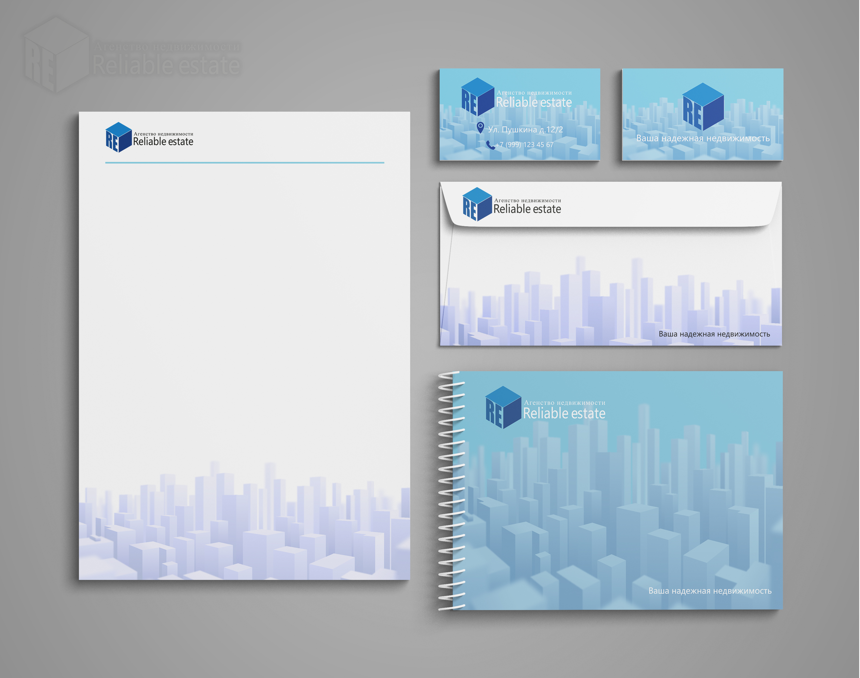Select "Reliable estate" on the notebook cover
The image size is (860, 678).
[x=564, y=414]
